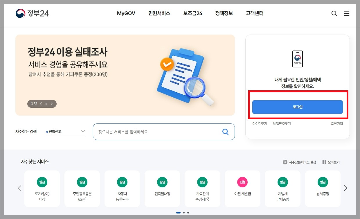Open 회원가입 member registration

pyautogui.click(x=337, y=123)
